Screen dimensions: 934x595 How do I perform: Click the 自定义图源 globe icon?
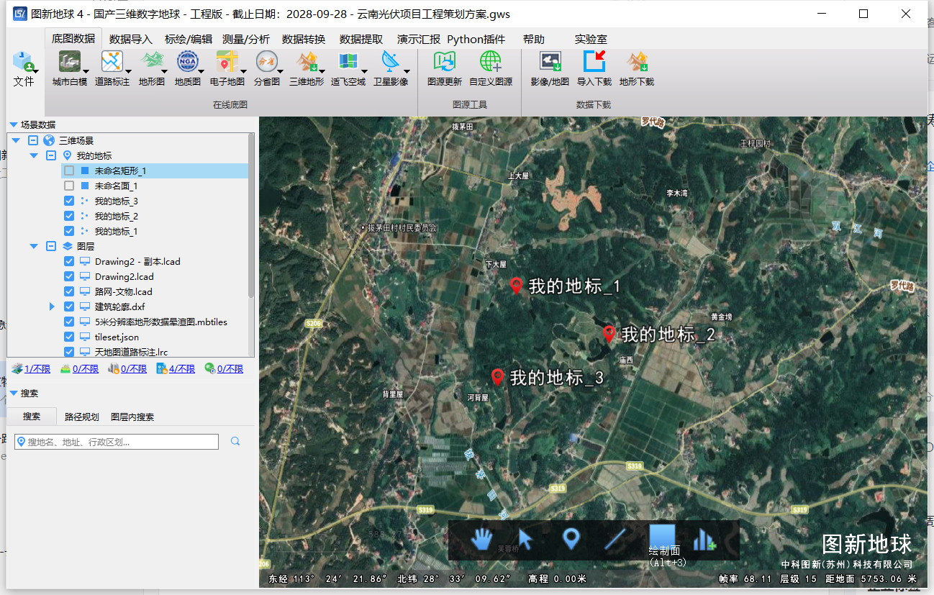coord(491,62)
